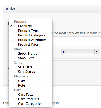101x108 pixels.
Task: Click the stepper arrows on 'is' select
Action: [x=97, y=52]
